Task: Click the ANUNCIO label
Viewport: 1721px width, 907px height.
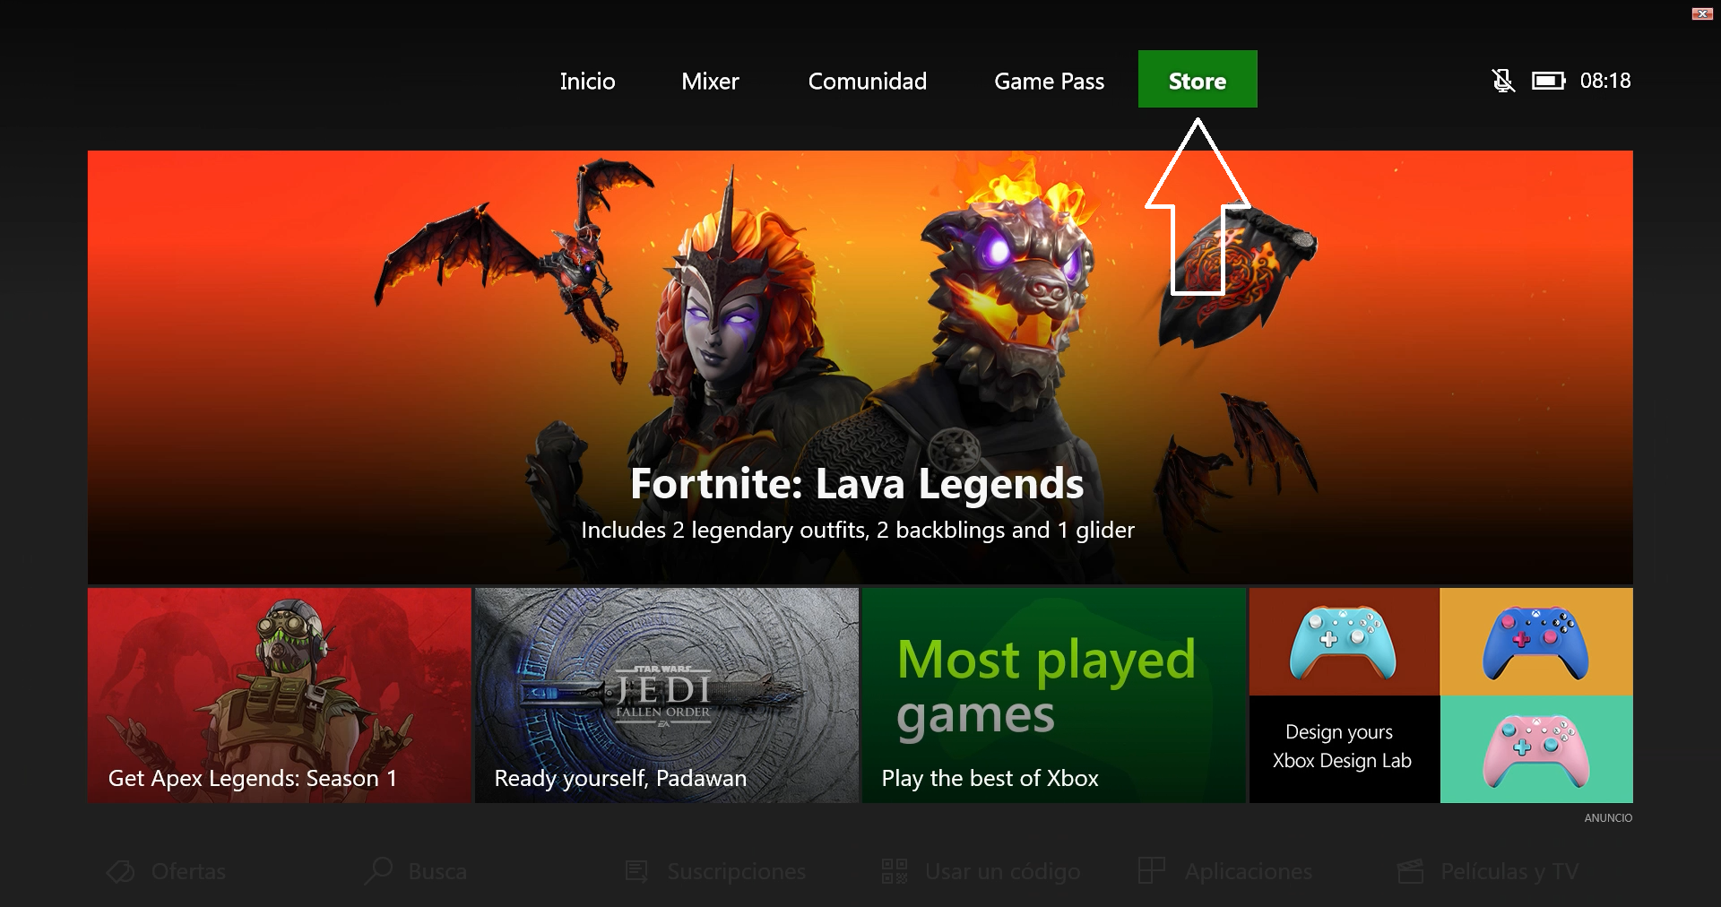Action: pos(1608,817)
